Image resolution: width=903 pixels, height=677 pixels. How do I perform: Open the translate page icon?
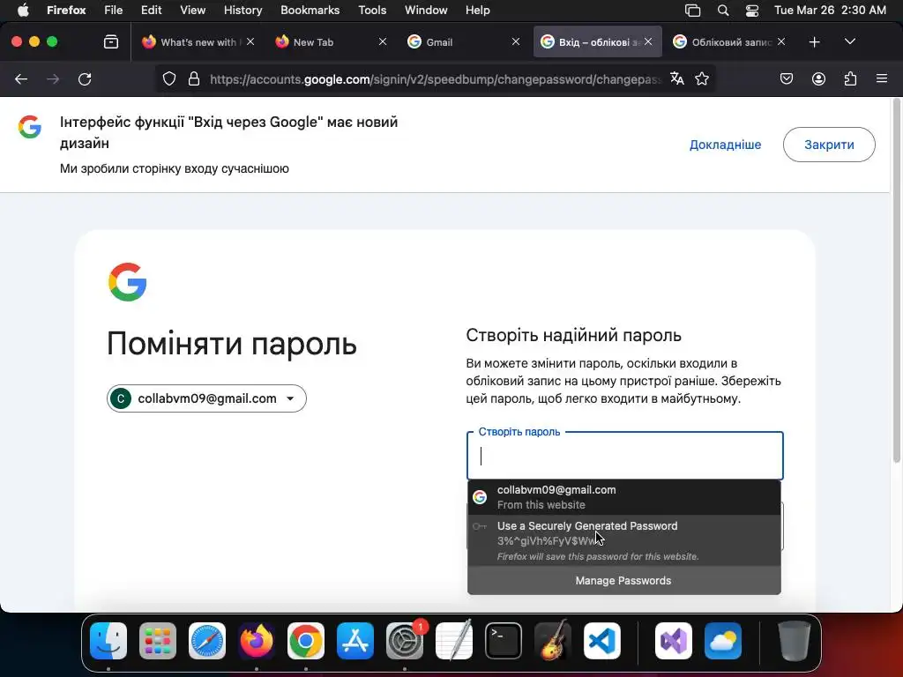point(677,78)
